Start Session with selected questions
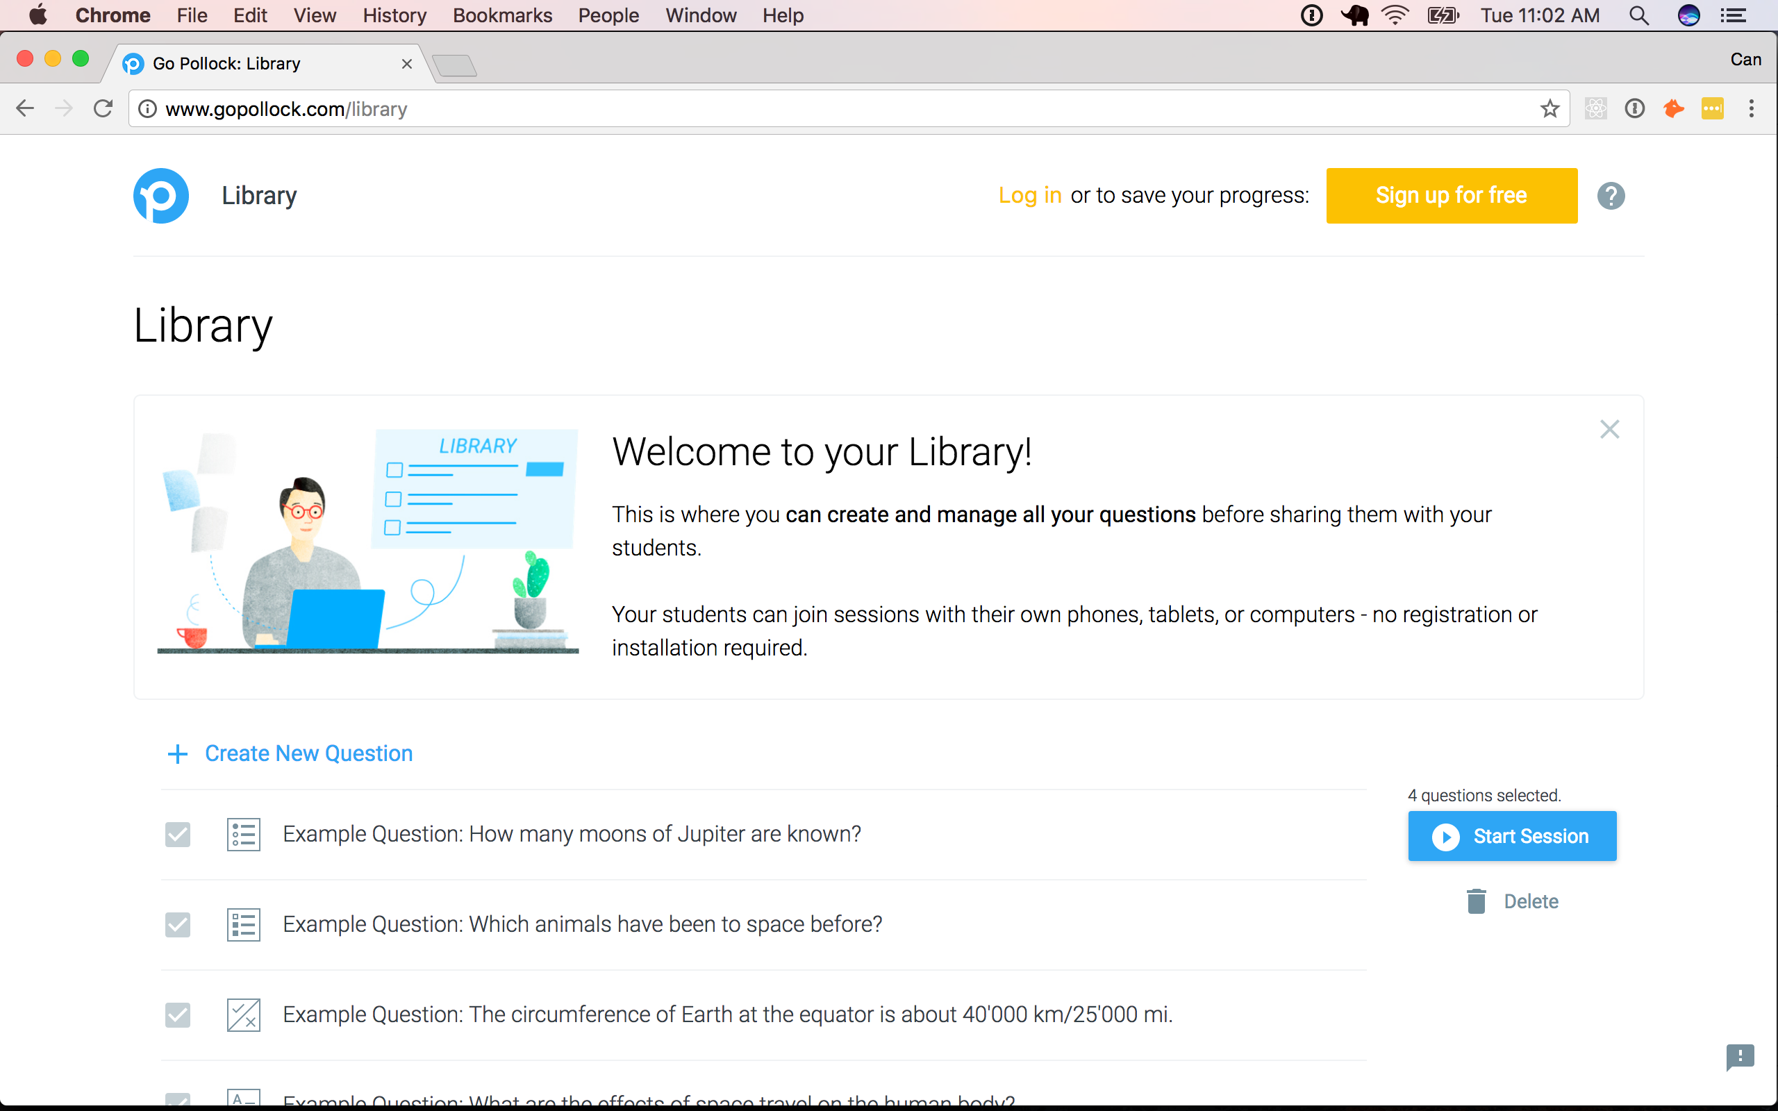Screen dimensions: 1778x1111 pyautogui.click(x=1512, y=836)
